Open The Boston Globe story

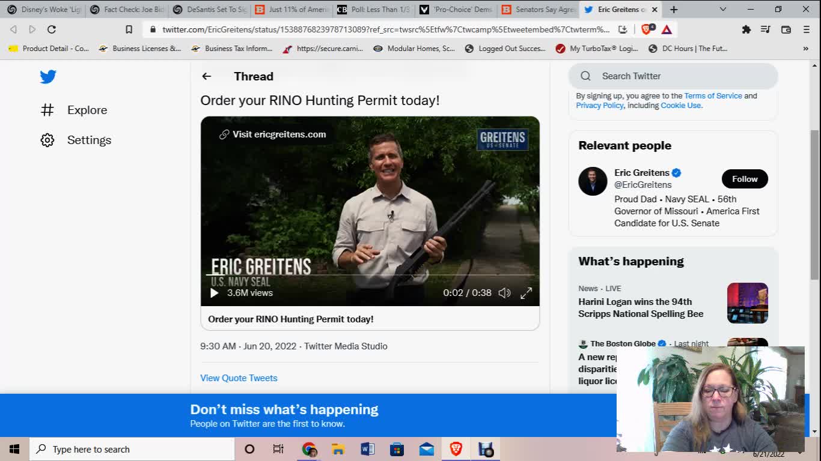(x=623, y=344)
